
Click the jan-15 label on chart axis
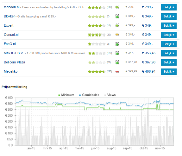31,148
